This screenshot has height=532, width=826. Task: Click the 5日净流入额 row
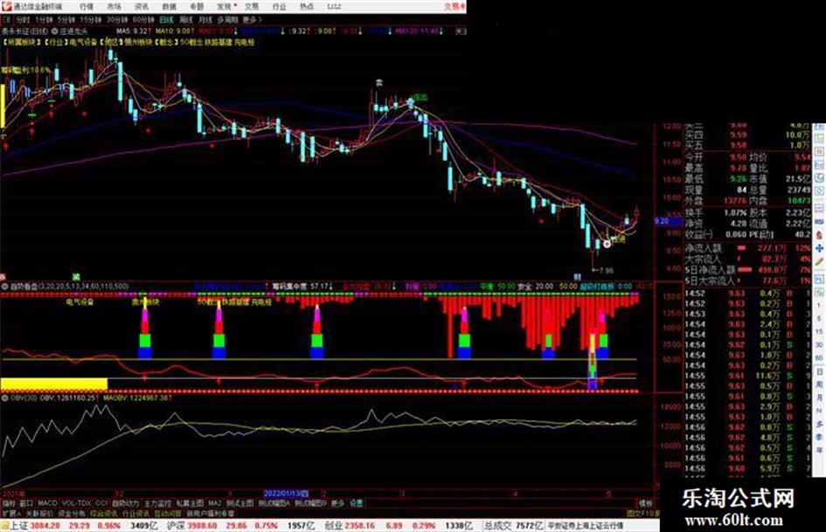tap(748, 270)
